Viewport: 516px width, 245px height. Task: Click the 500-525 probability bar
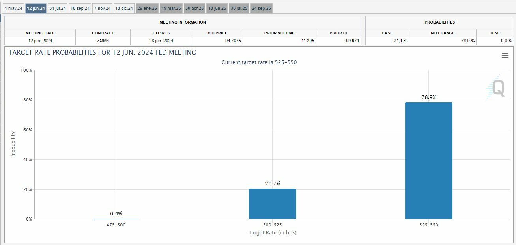pyautogui.click(x=272, y=204)
